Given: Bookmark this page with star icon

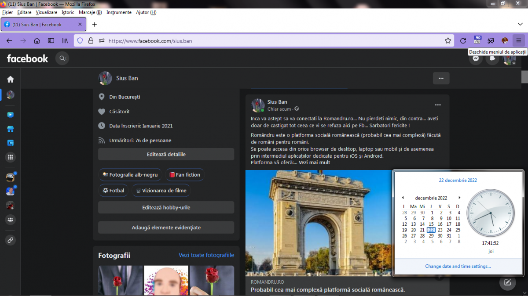Looking at the screenshot, I should [x=448, y=41].
